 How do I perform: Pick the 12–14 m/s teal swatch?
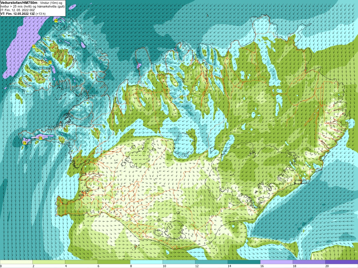click(x=211, y=262)
